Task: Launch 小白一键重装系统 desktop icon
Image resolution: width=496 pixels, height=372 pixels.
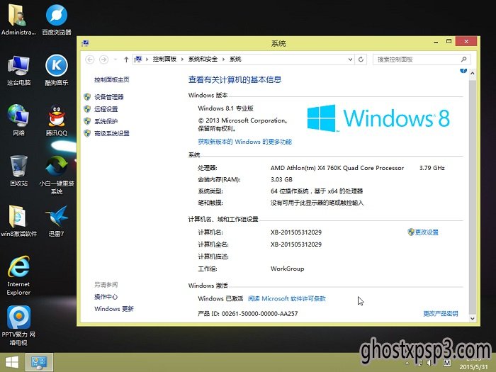Action: tap(57, 174)
